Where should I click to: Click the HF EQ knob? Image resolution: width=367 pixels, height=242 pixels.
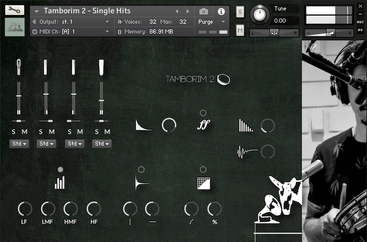(94, 209)
